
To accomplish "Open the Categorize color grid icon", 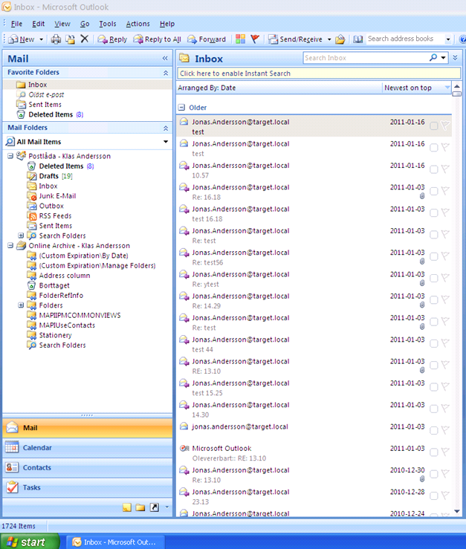I will click(x=240, y=39).
